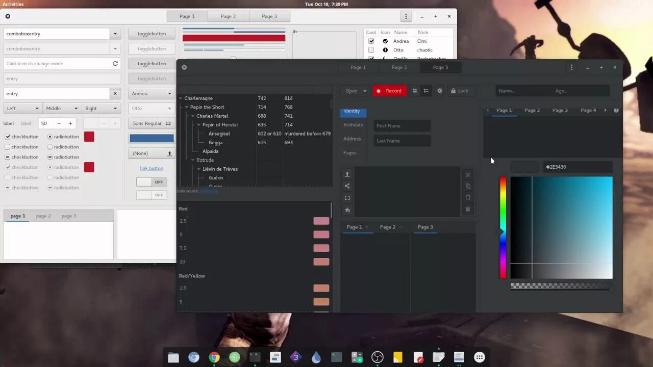Open Files manager from the dock

click(x=173, y=357)
